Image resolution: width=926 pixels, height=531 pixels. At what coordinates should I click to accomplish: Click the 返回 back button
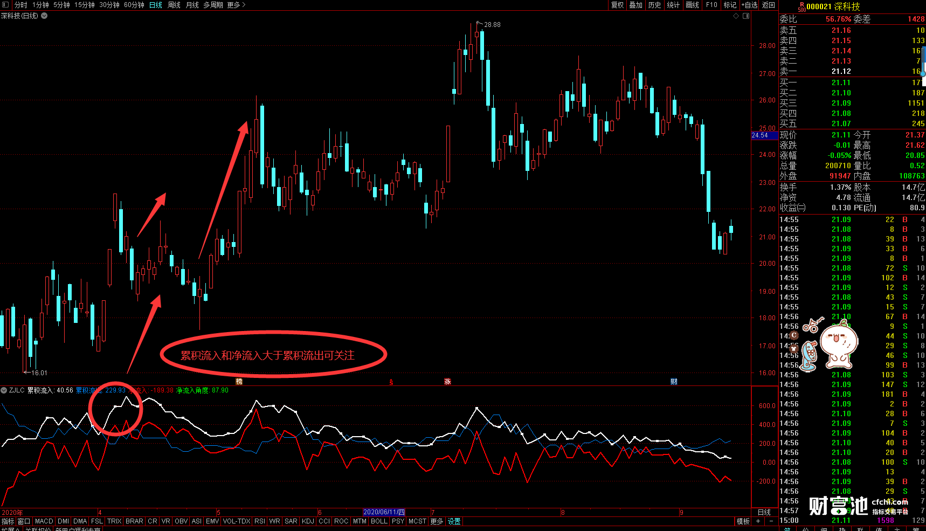769,5
